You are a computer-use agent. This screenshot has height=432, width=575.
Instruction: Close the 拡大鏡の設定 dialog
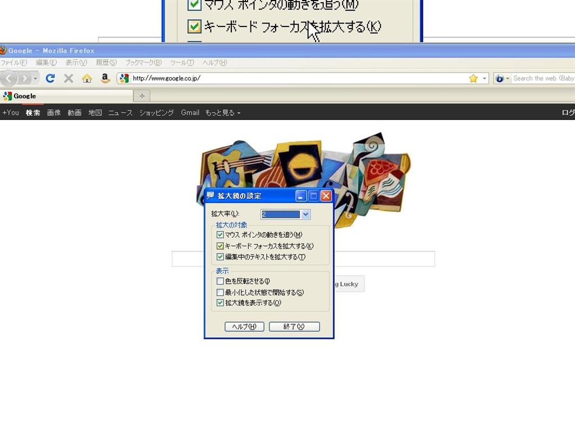[326, 196]
